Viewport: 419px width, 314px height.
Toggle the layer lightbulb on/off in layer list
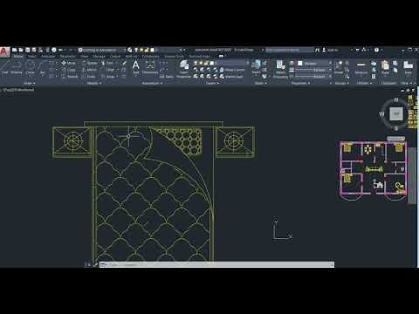[196, 63]
